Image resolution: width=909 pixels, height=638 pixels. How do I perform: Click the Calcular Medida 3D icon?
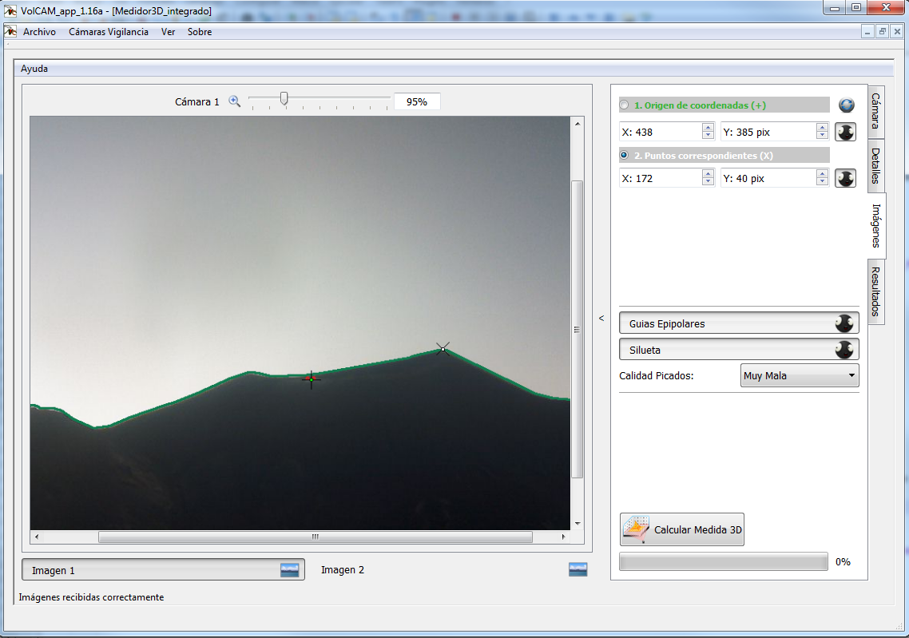(636, 529)
